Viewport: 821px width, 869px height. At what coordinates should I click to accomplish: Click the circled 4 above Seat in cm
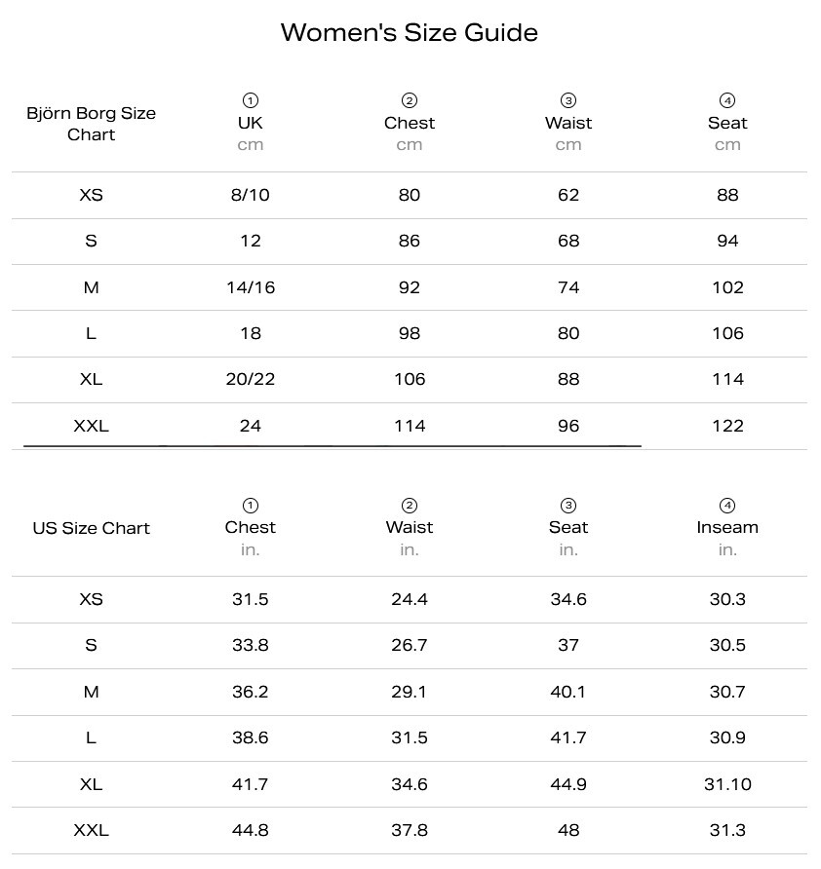(x=727, y=100)
